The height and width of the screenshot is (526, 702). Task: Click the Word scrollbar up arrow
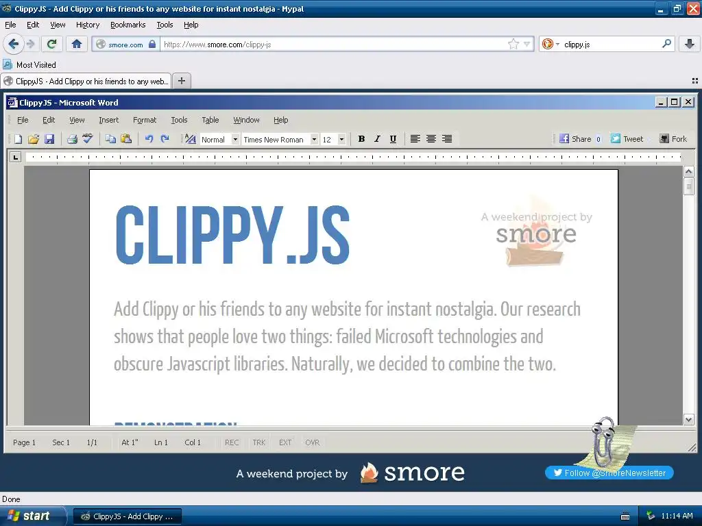(688, 171)
